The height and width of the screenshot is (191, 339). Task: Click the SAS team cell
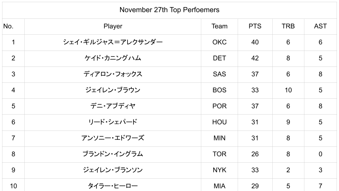[219, 74]
